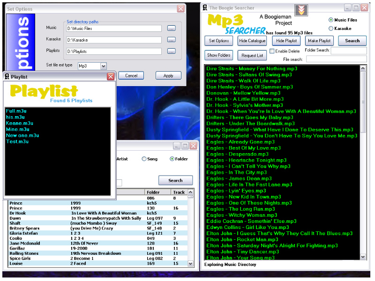The height and width of the screenshot is (281, 375).
Task: Click the orange down-arrow icon above Music Files
Action: [301, 10]
